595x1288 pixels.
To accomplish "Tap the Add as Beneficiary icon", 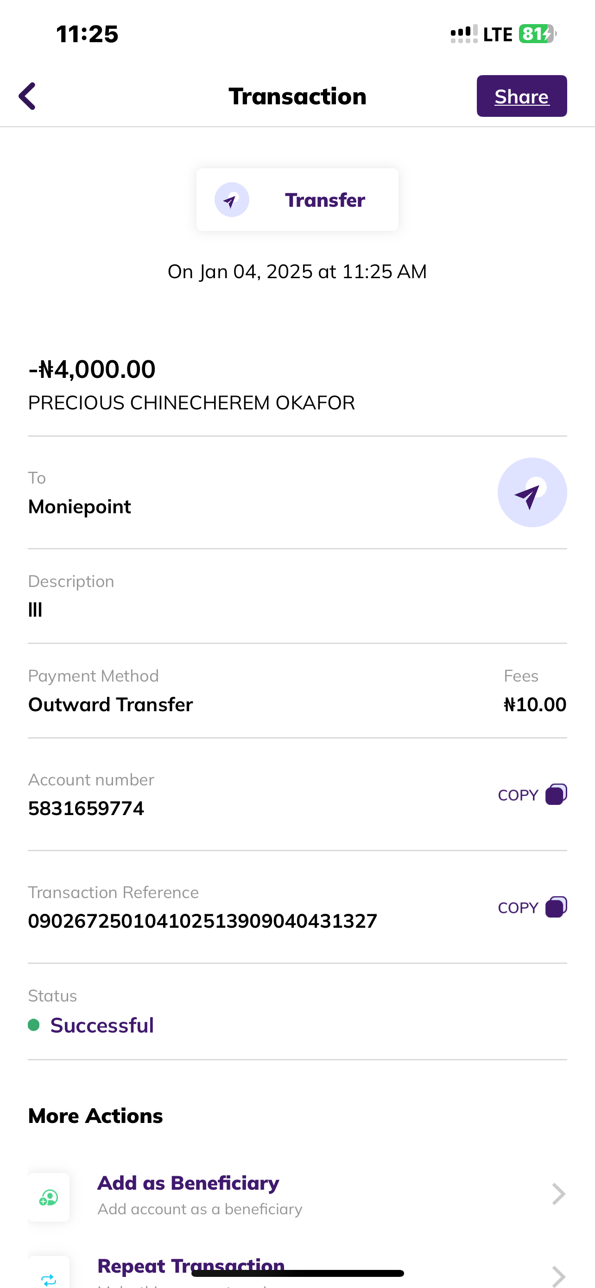I will coord(49,1198).
